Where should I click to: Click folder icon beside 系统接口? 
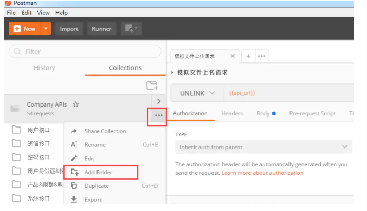16,198
